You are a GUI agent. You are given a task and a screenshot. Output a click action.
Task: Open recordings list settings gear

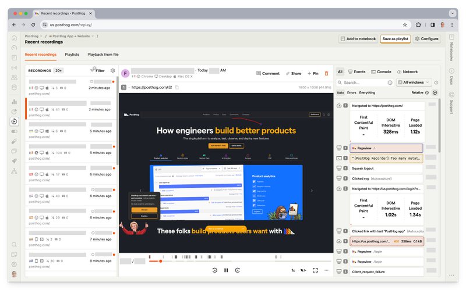(112, 70)
